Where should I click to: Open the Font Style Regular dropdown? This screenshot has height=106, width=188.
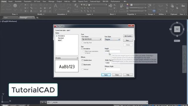point(112,39)
